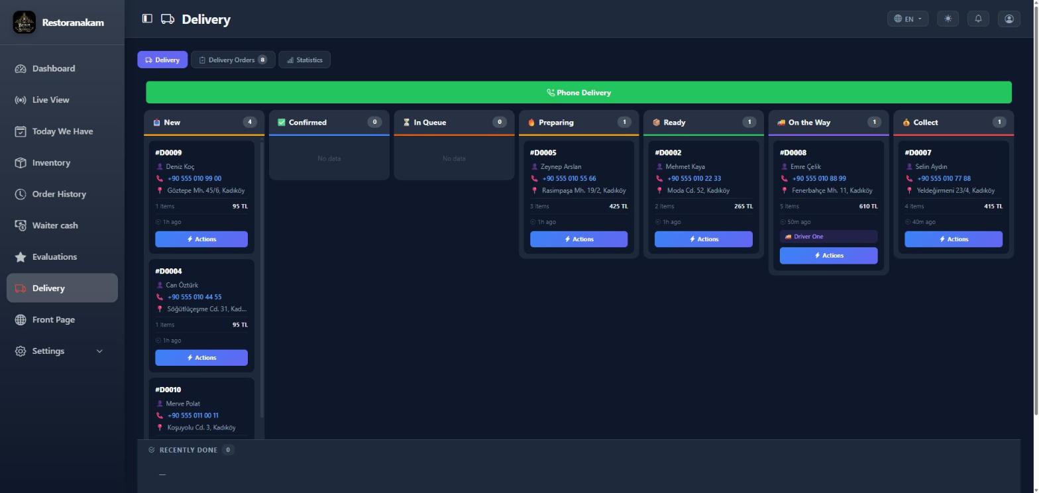The height and width of the screenshot is (493, 1039).
Task: Call Mehmet Kaya's phone number
Action: pos(694,178)
